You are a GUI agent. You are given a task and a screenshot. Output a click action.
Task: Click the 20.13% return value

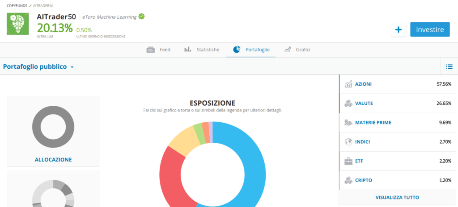(55, 28)
